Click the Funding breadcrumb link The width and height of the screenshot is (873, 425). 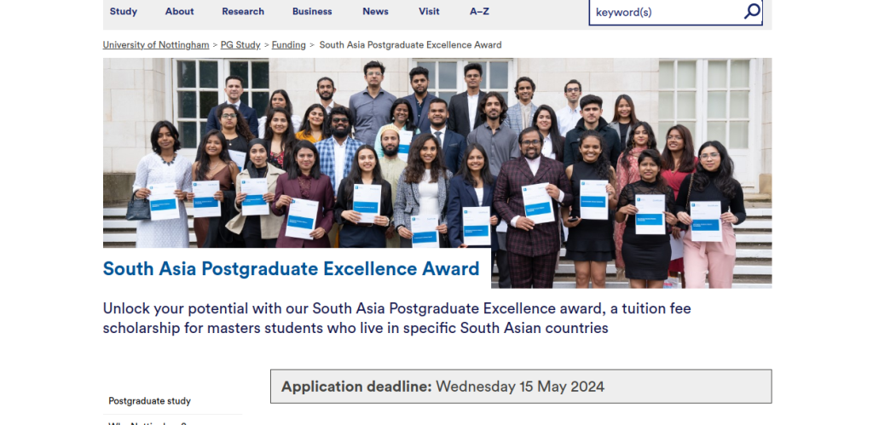coord(288,45)
